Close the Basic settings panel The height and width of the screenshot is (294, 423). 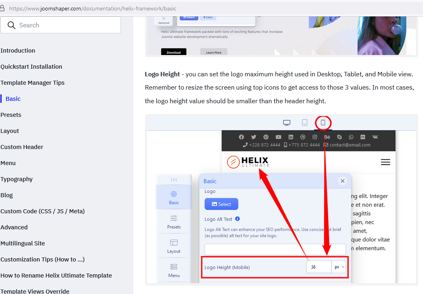click(342, 181)
